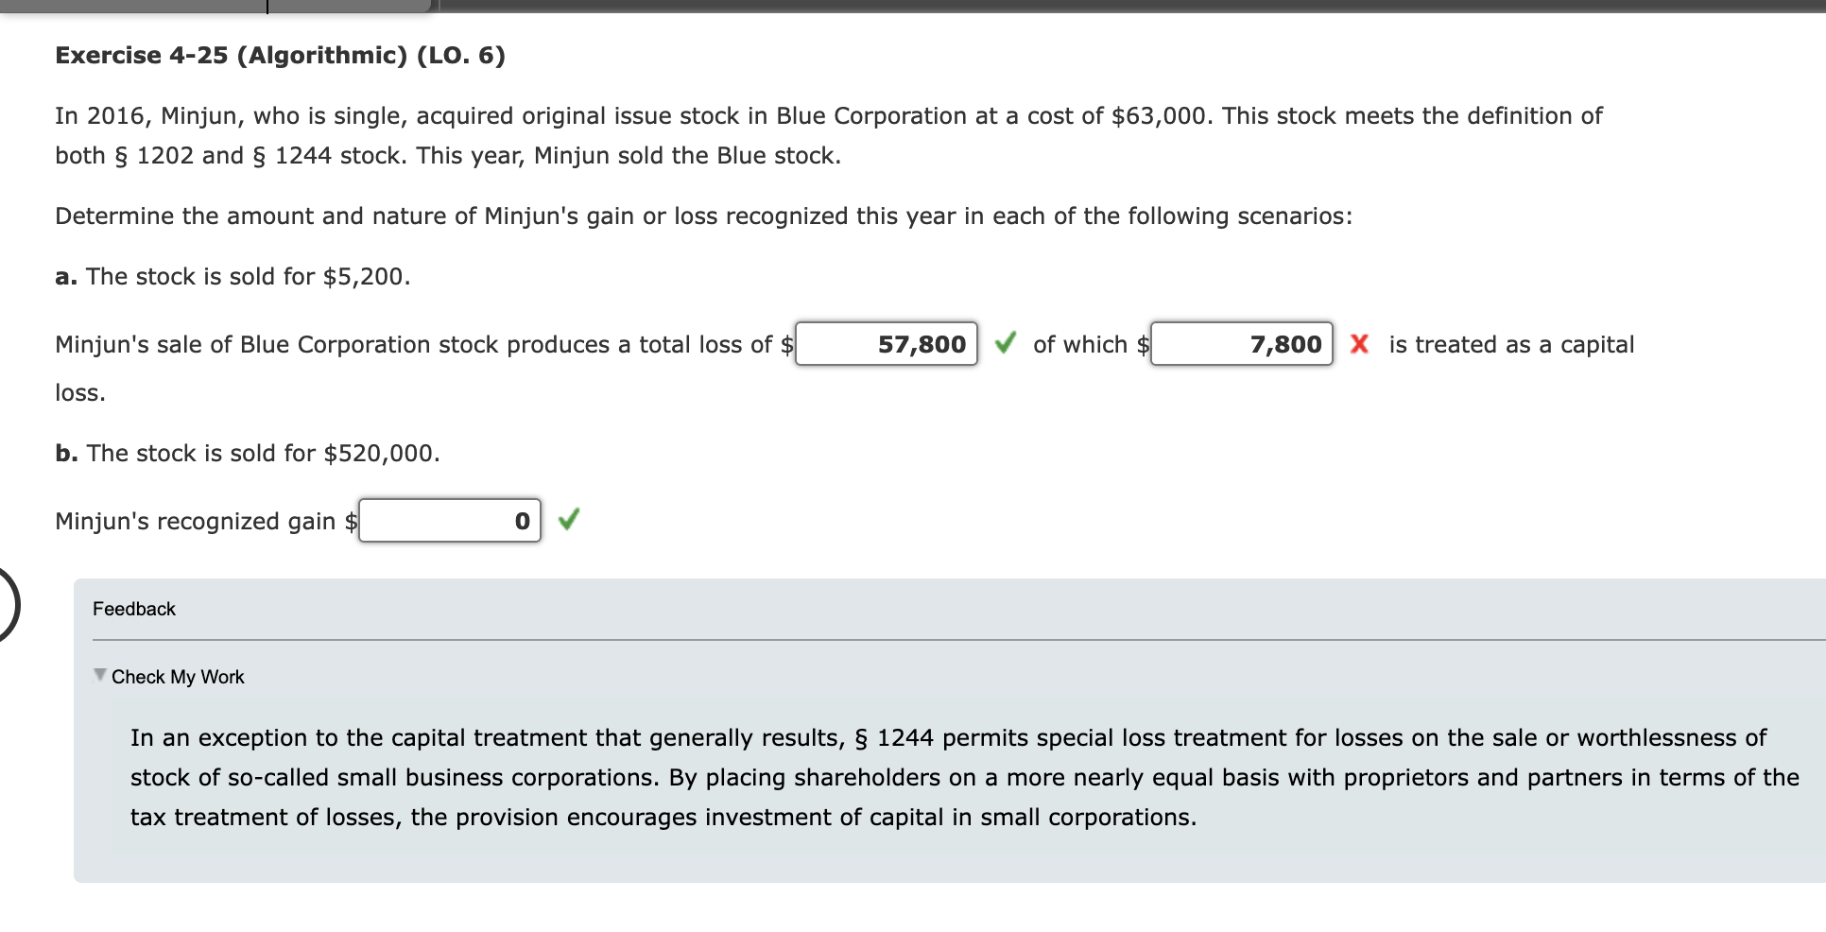Click the Feedback section heading

coord(134,609)
